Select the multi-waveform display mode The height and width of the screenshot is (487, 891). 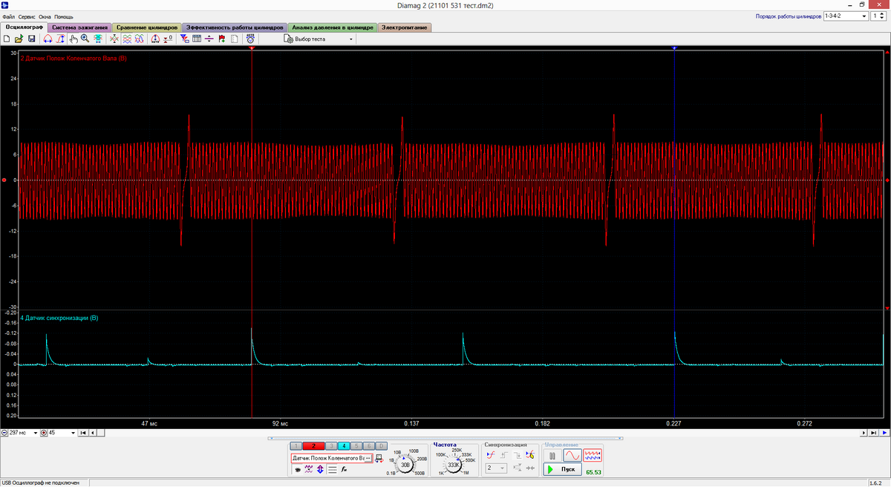(x=593, y=455)
